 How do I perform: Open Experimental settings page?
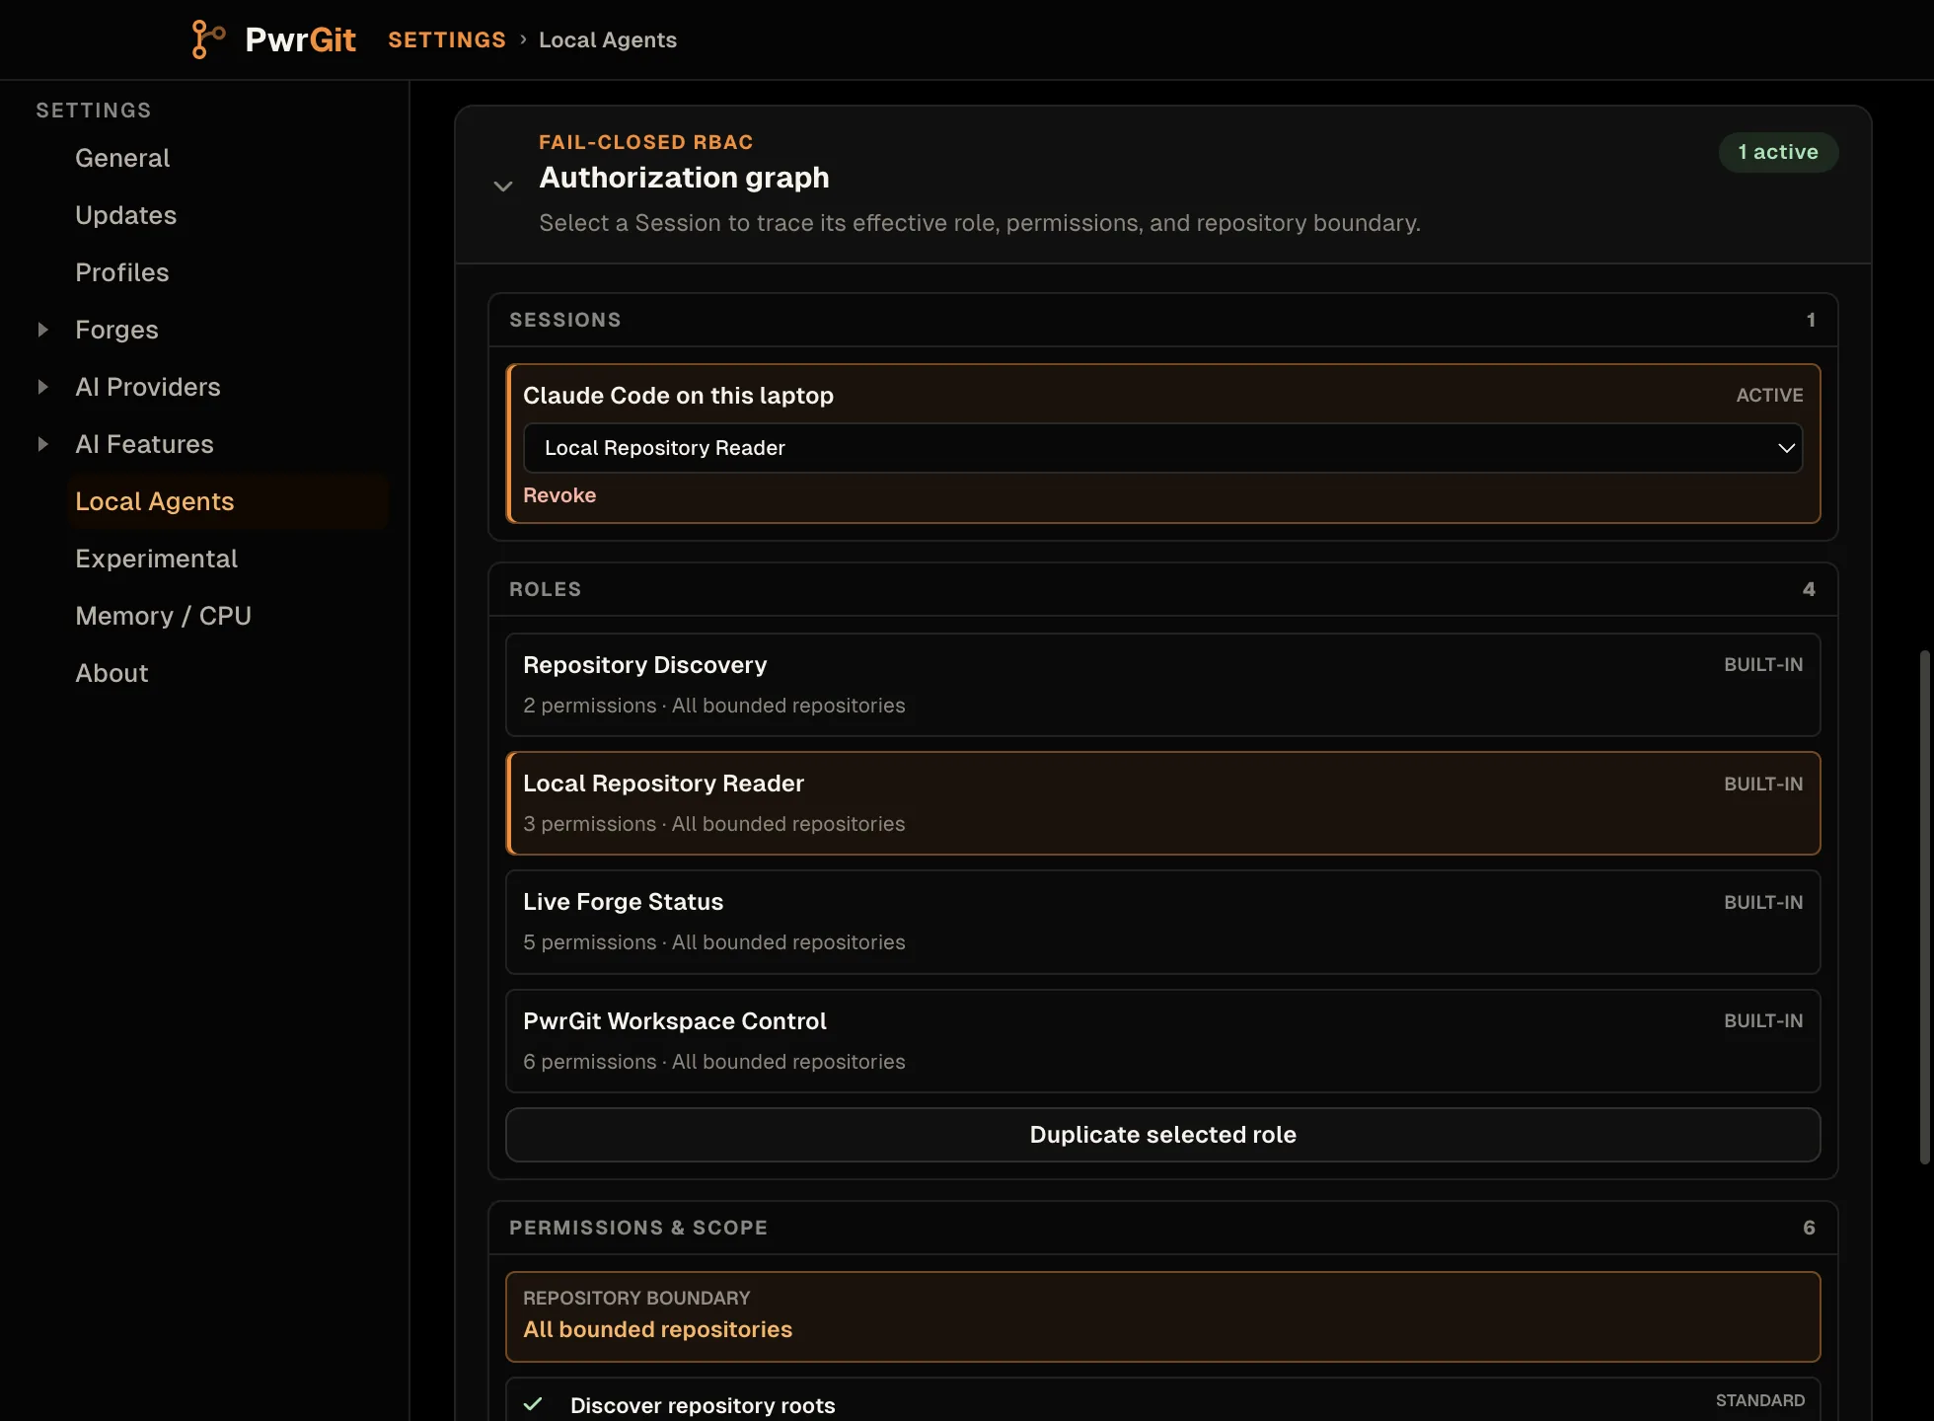(156, 559)
